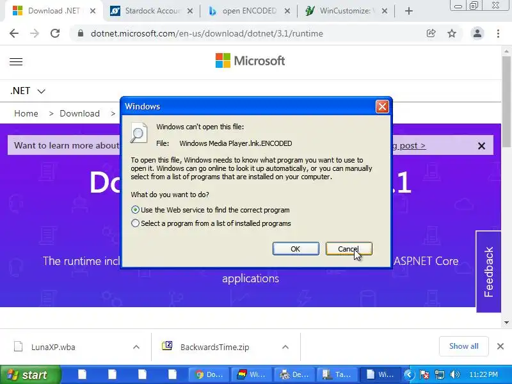Go to Download breadcrumb link
This screenshot has height=384, width=512.
coord(79,114)
